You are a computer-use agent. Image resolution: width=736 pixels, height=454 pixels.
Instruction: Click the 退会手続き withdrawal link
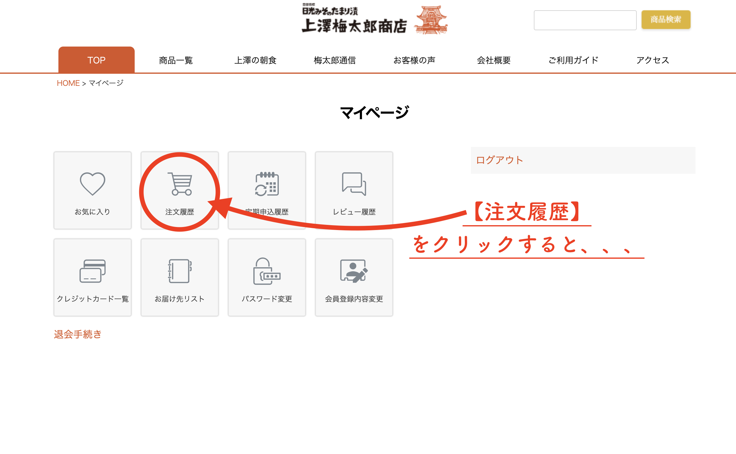(x=78, y=334)
